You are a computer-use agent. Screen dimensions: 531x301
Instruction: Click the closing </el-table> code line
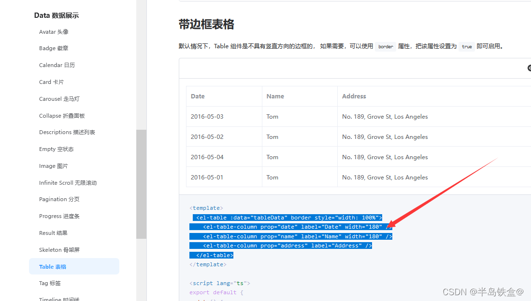(x=211, y=255)
